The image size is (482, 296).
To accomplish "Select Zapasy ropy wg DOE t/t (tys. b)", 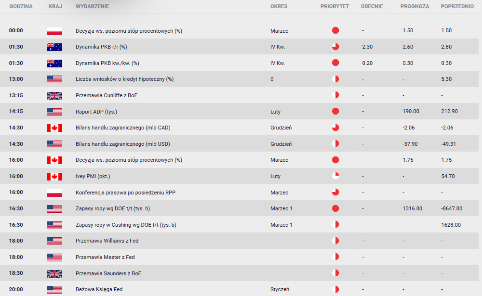I will 113,208.
